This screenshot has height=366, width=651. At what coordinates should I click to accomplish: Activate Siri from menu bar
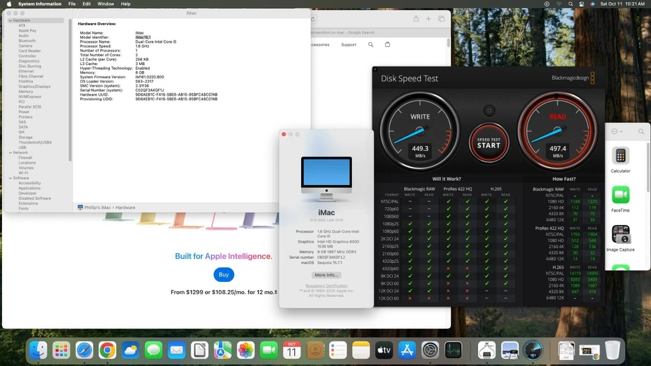(x=593, y=4)
